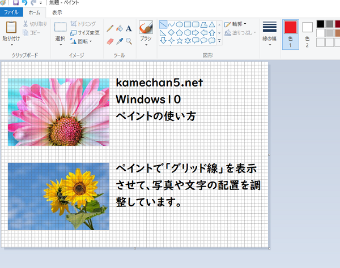The width and height of the screenshot is (340, 268).
Task: Choose the Up arrow shape
Action: [x=212, y=33]
